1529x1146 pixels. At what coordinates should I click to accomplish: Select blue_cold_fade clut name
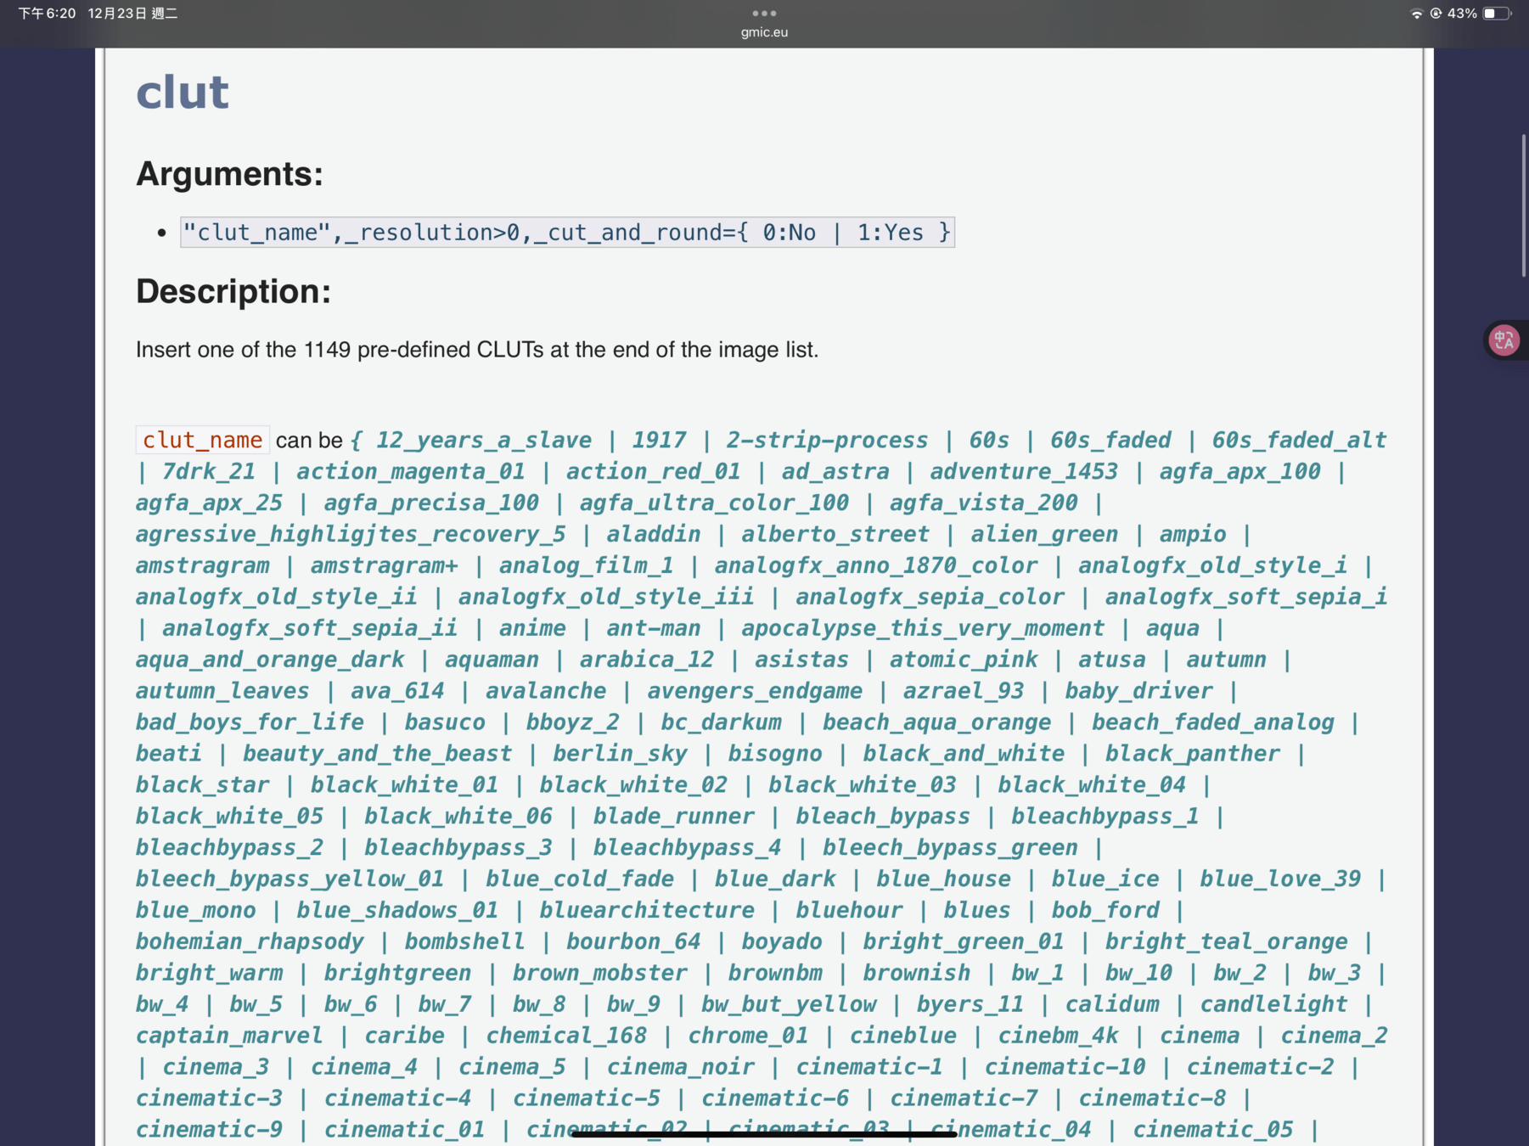click(x=579, y=879)
